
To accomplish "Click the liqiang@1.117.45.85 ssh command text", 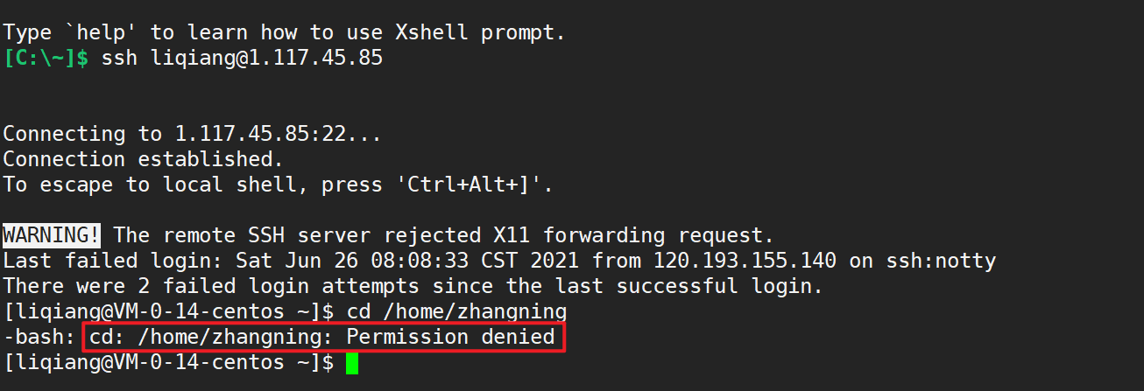I will coord(243,59).
